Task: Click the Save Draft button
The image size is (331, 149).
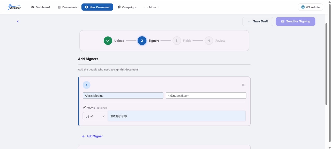Action: (258, 21)
